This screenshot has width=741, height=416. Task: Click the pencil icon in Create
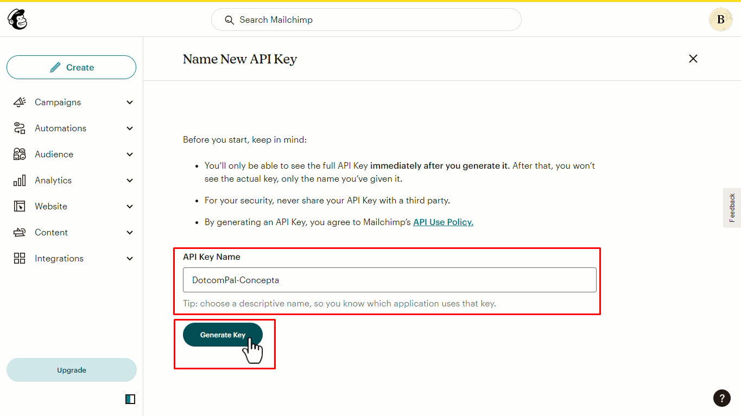coord(55,67)
